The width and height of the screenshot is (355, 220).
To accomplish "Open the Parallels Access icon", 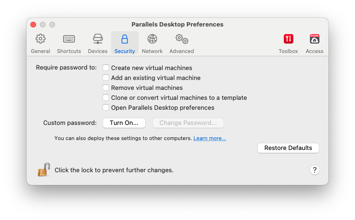I will tap(314, 39).
